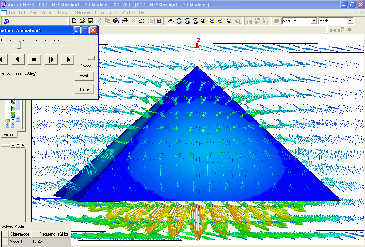Click the Close button in Animation dialog
Viewport: 365px width, 247px height.
pos(84,89)
